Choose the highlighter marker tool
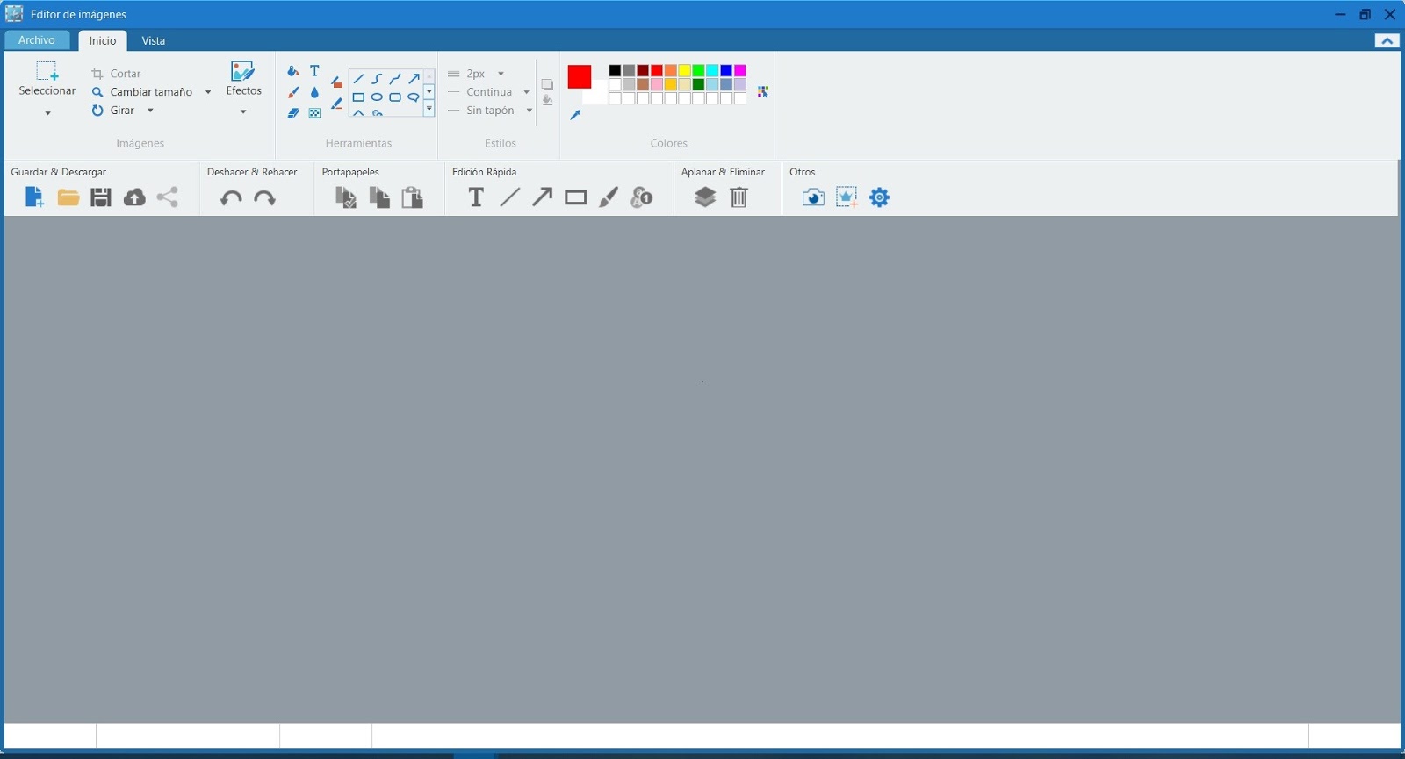The height and width of the screenshot is (759, 1405). (x=337, y=82)
